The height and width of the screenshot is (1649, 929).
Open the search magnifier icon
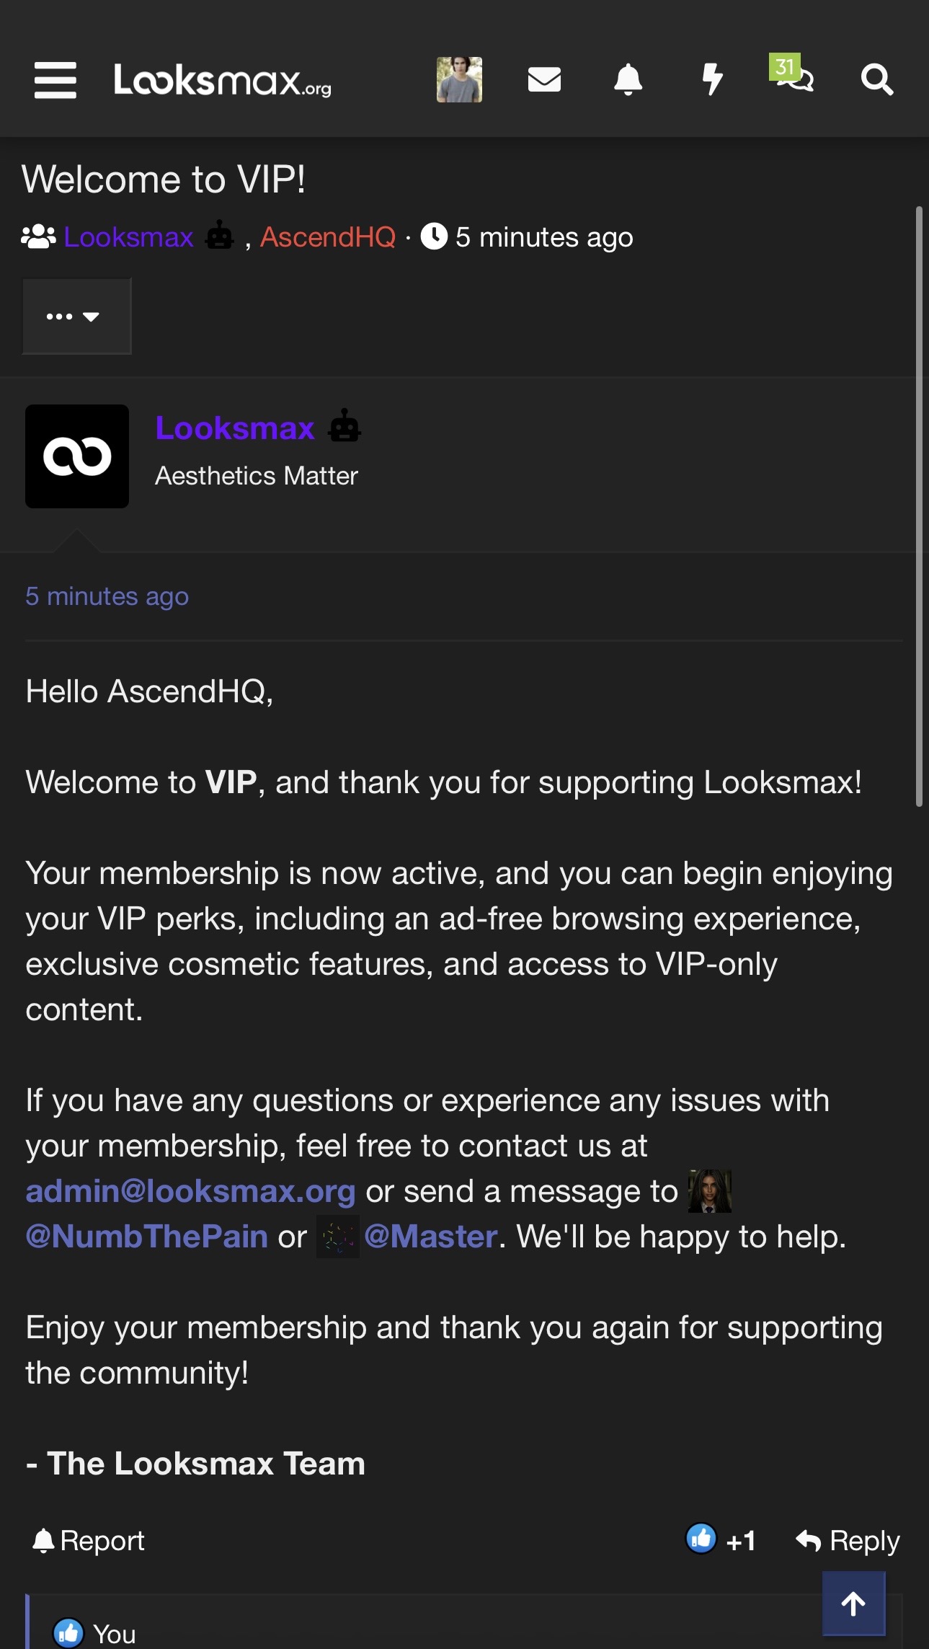coord(877,79)
